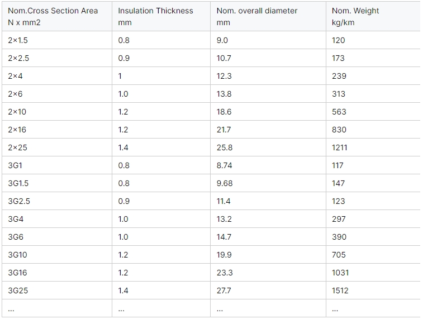The height and width of the screenshot is (319, 423).
Task: Select the 1031 weight cell
Action: click(x=373, y=272)
